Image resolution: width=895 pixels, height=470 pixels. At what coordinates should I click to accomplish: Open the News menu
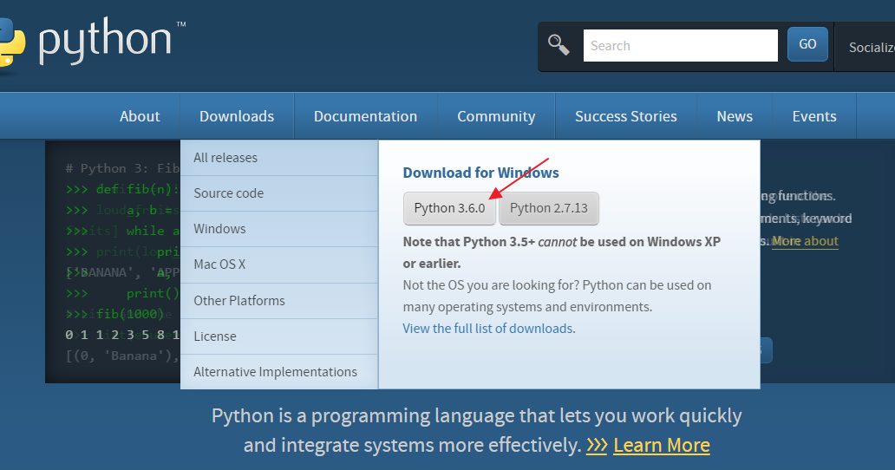coord(735,116)
